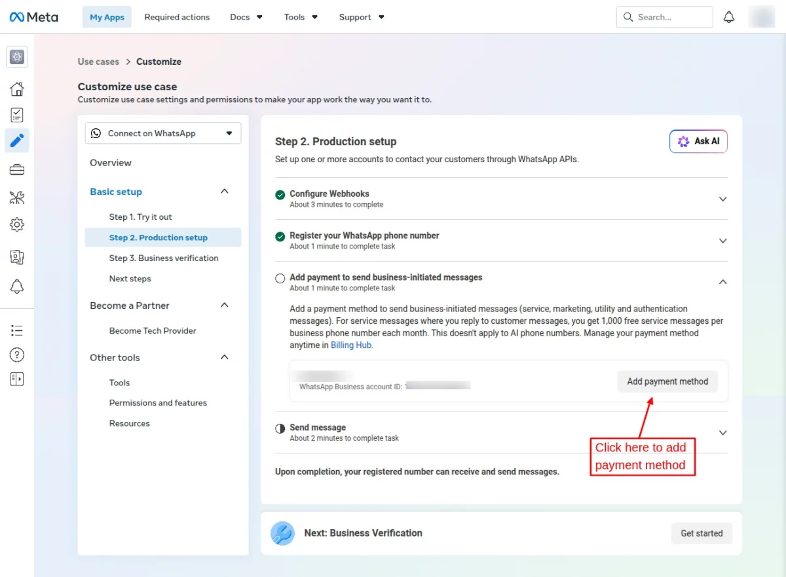Collapse the Other tools group

225,357
